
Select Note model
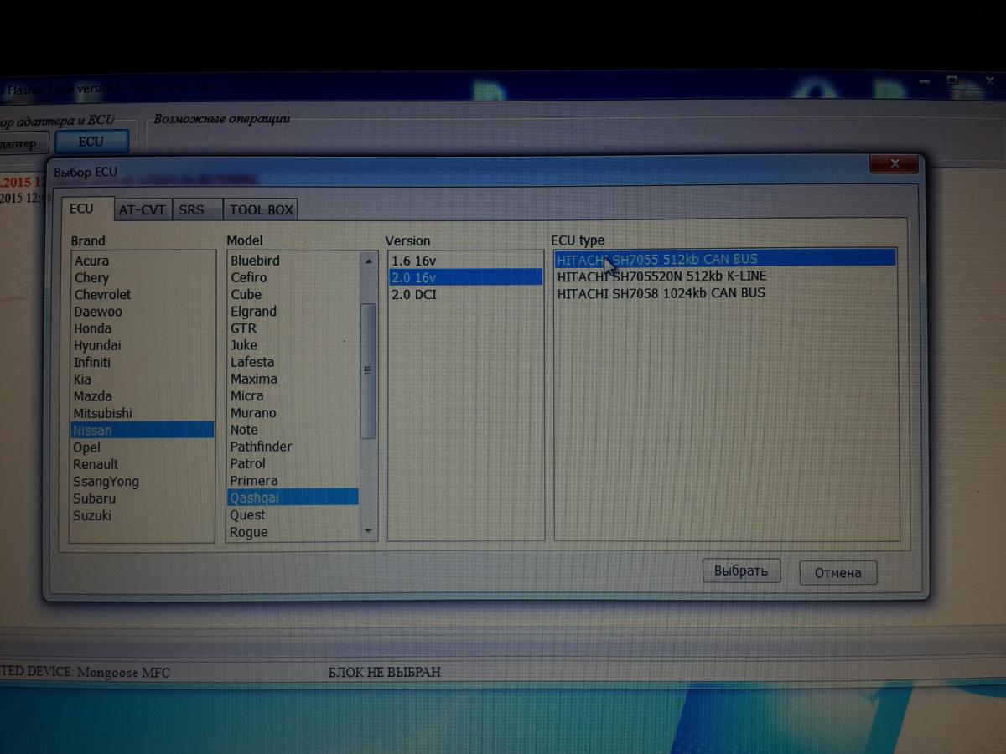293,430
